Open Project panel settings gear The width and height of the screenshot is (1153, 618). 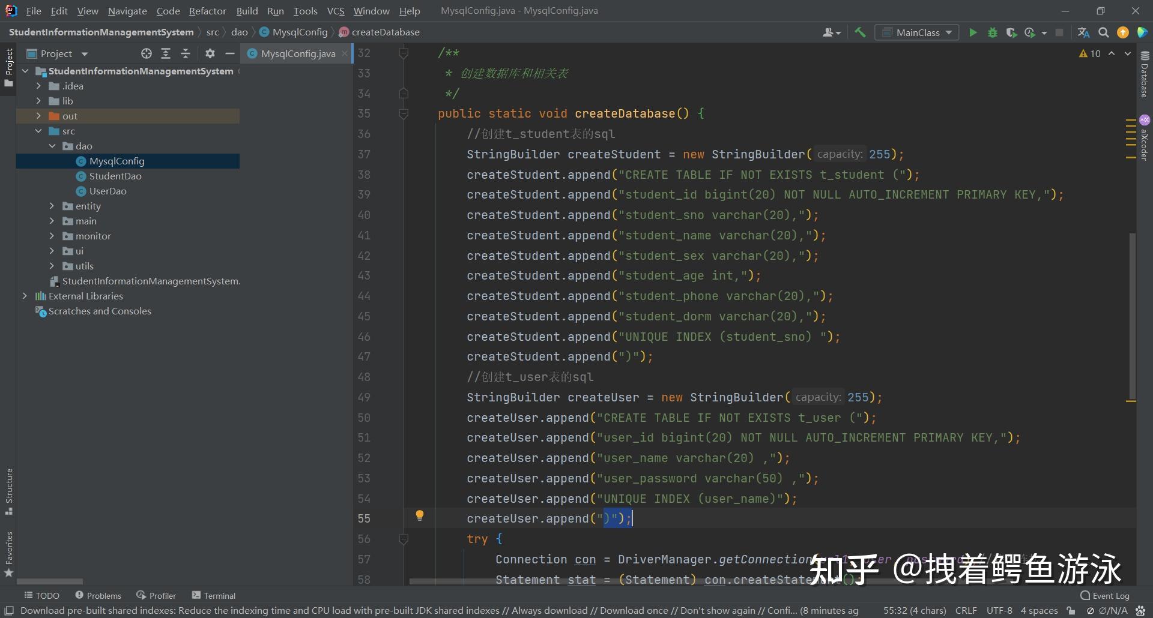(210, 53)
